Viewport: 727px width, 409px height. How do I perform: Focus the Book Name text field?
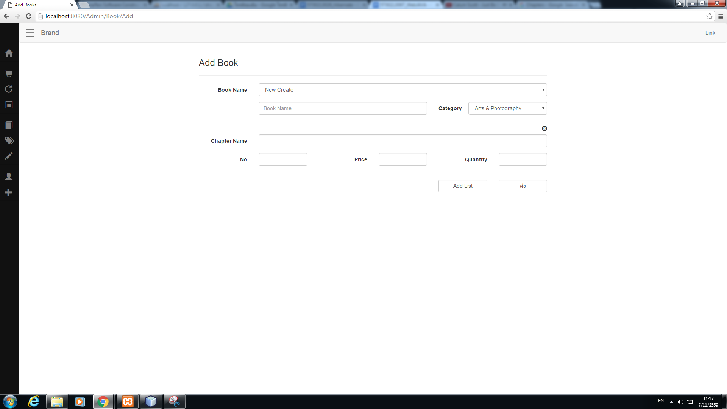point(342,108)
